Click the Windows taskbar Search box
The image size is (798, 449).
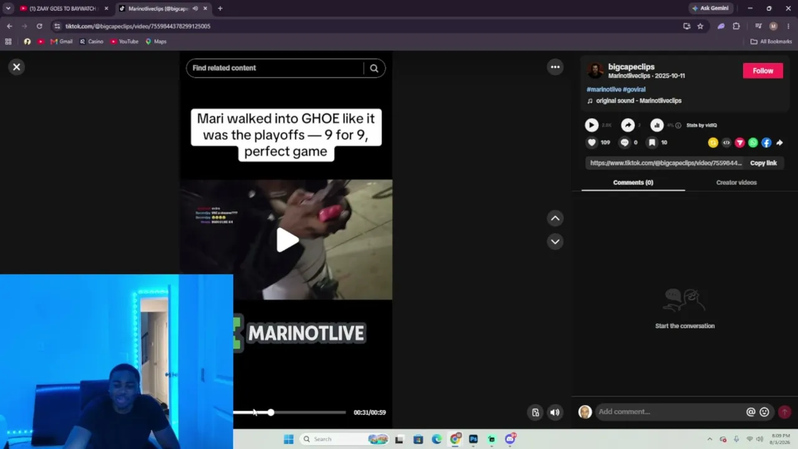point(344,439)
